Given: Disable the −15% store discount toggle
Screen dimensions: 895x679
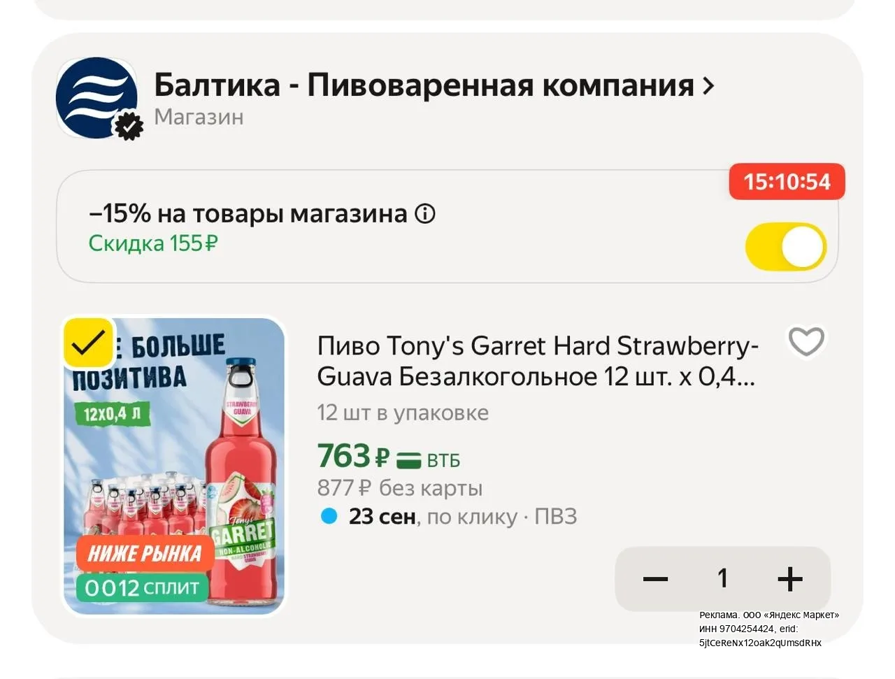Looking at the screenshot, I should [x=786, y=247].
